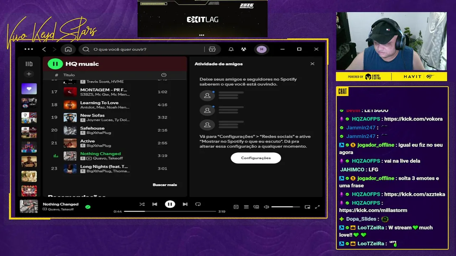Select track 'Safehouse'

pyautogui.click(x=115, y=130)
